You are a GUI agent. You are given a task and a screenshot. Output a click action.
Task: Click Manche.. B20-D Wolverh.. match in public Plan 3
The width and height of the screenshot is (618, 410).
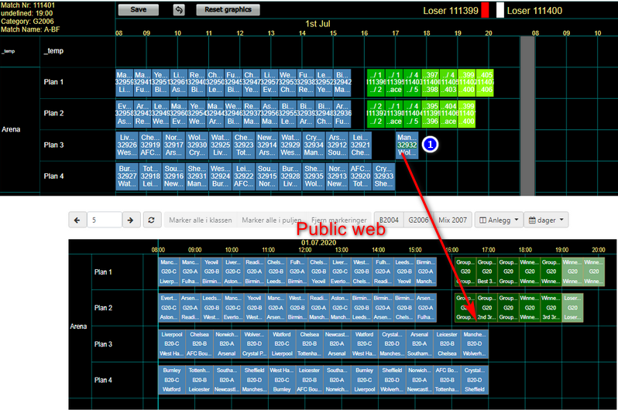point(475,343)
